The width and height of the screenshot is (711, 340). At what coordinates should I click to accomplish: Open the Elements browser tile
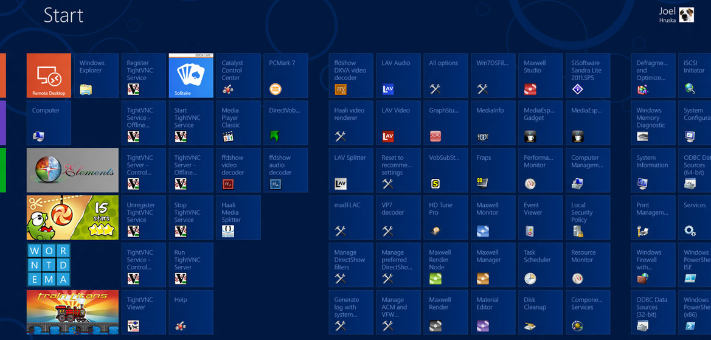pos(72,170)
